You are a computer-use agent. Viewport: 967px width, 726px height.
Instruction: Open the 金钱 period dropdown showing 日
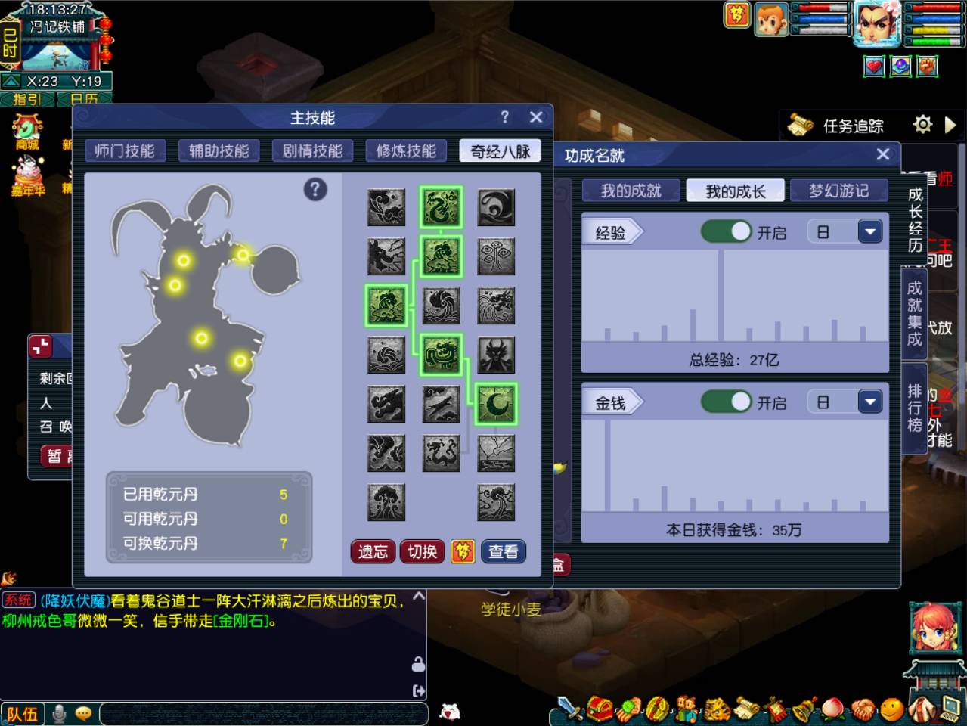point(845,402)
